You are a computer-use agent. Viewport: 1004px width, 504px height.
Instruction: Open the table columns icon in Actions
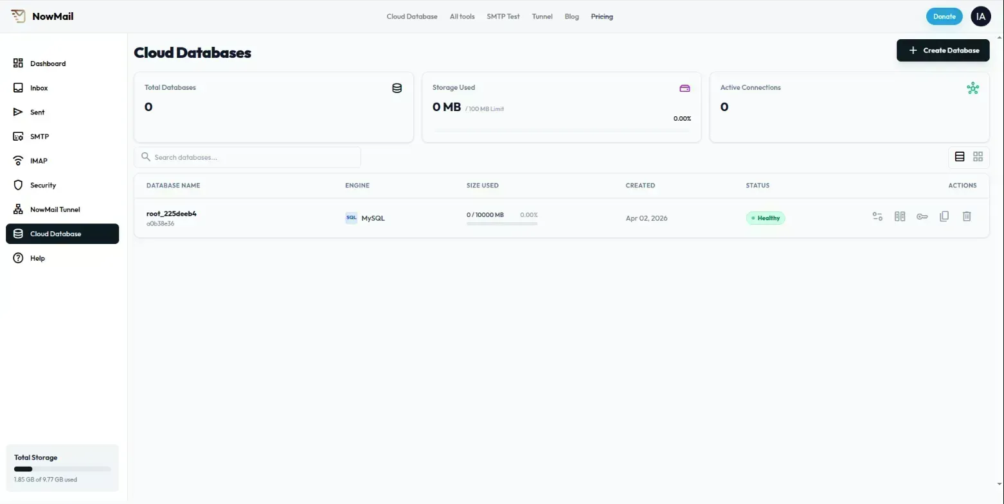pos(900,217)
